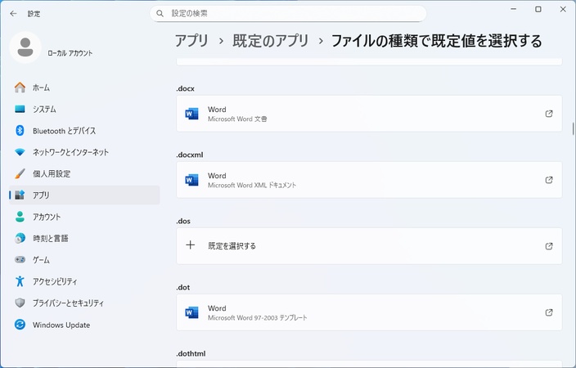Viewport: 576px width, 368px height.
Task: Click open-external icon for .dos
Action: [x=549, y=246]
